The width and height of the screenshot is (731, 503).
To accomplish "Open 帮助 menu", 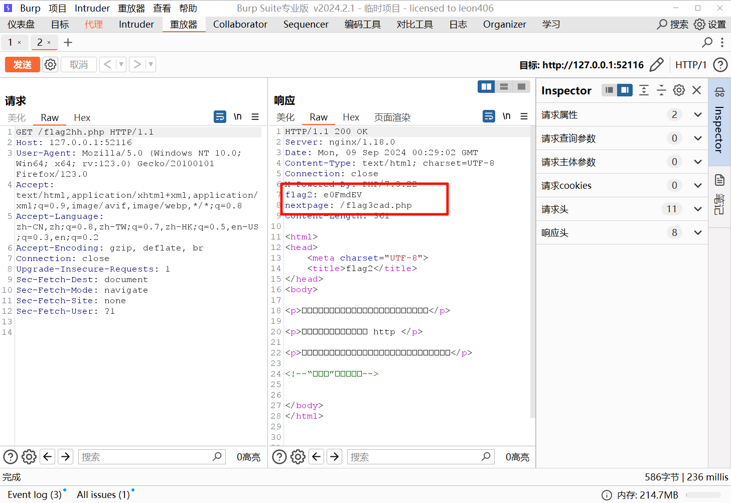I will [188, 8].
